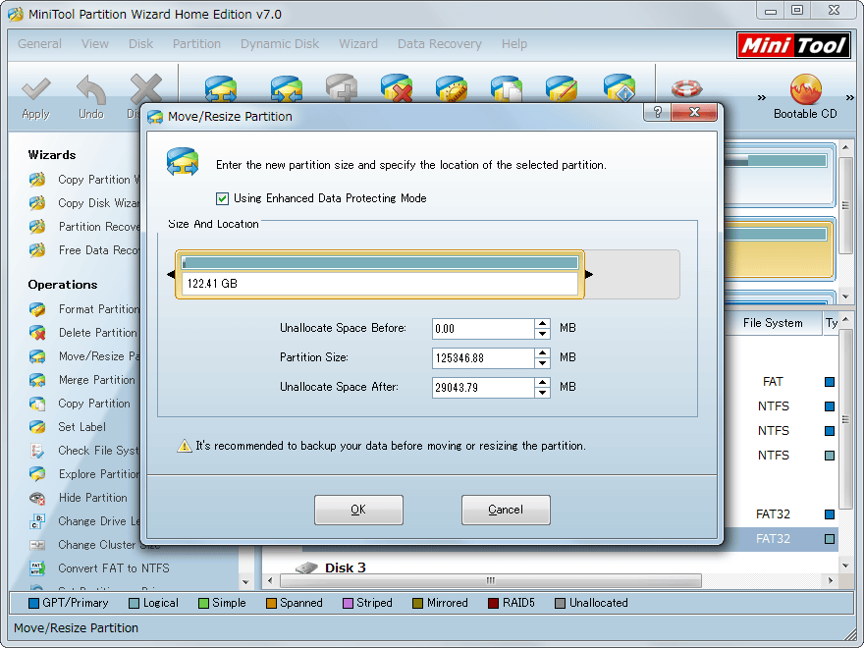Open the Wizard menu
The width and height of the screenshot is (864, 648).
point(358,44)
